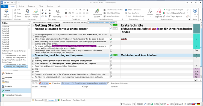203x106 pixels.
Task: Apply superscript formatting icon
Action: point(42,13)
